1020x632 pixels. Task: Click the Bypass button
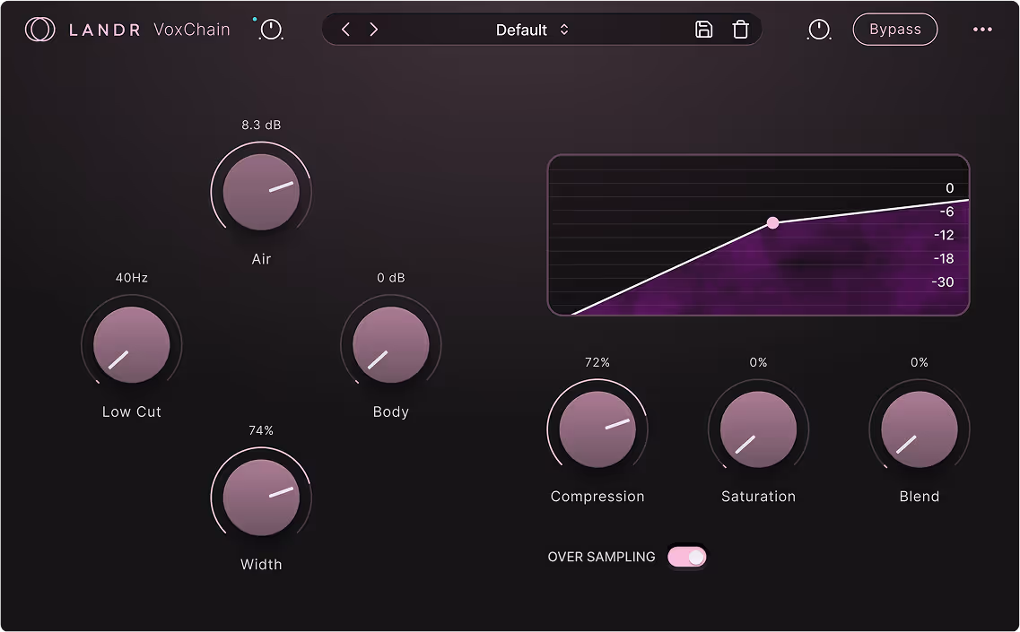[x=895, y=30]
